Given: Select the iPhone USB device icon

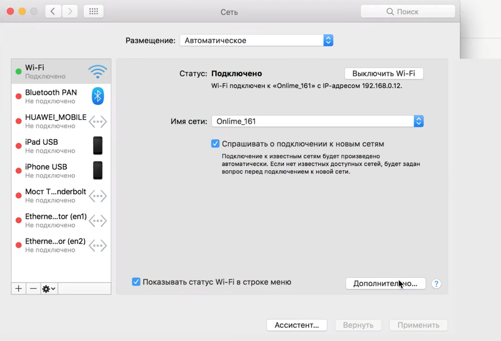Looking at the screenshot, I should point(98,170).
